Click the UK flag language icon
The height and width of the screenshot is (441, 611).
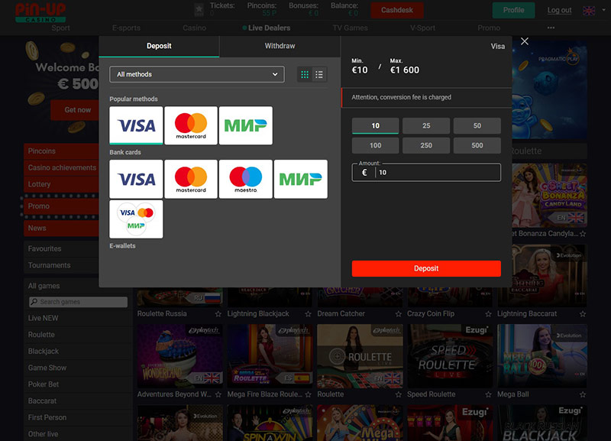point(589,11)
